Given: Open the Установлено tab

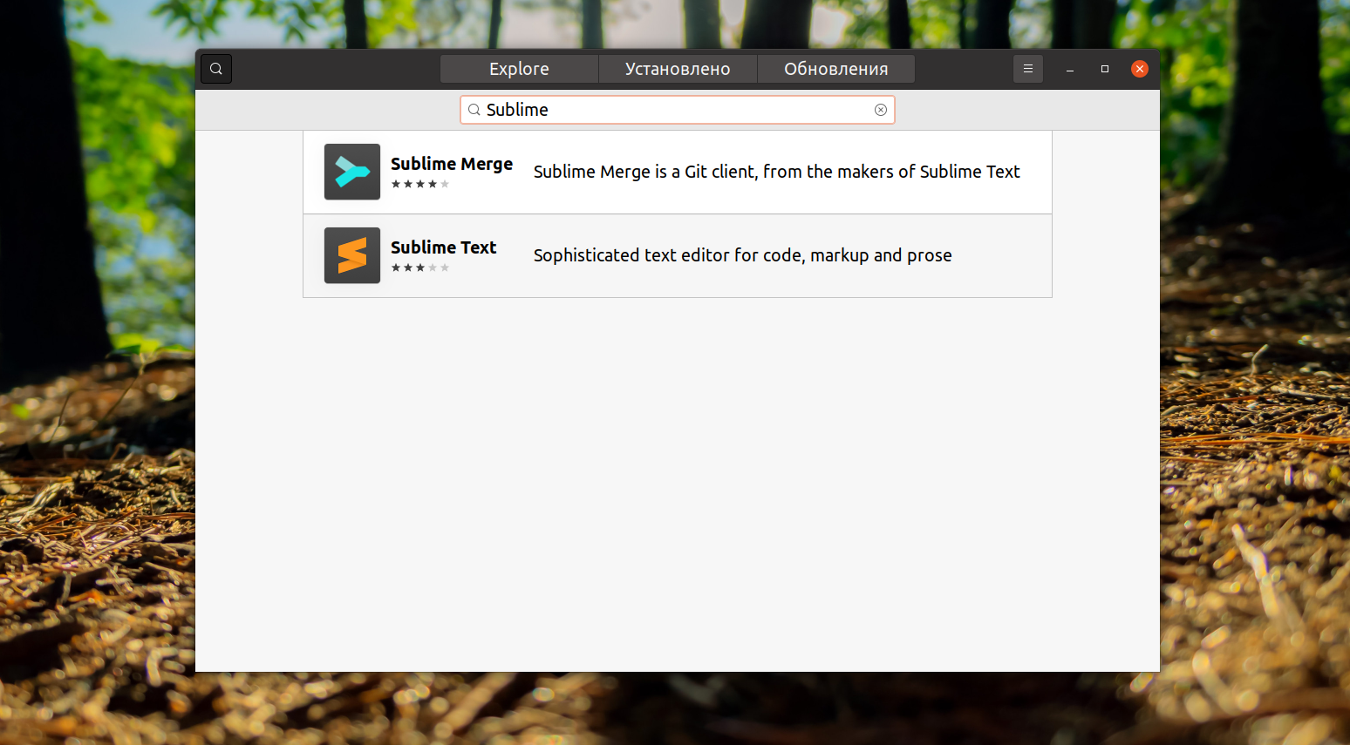Looking at the screenshot, I should click(x=678, y=69).
